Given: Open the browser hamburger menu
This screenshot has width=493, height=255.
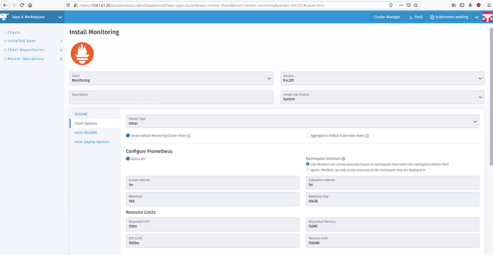Looking at the screenshot, I should (x=489, y=5).
